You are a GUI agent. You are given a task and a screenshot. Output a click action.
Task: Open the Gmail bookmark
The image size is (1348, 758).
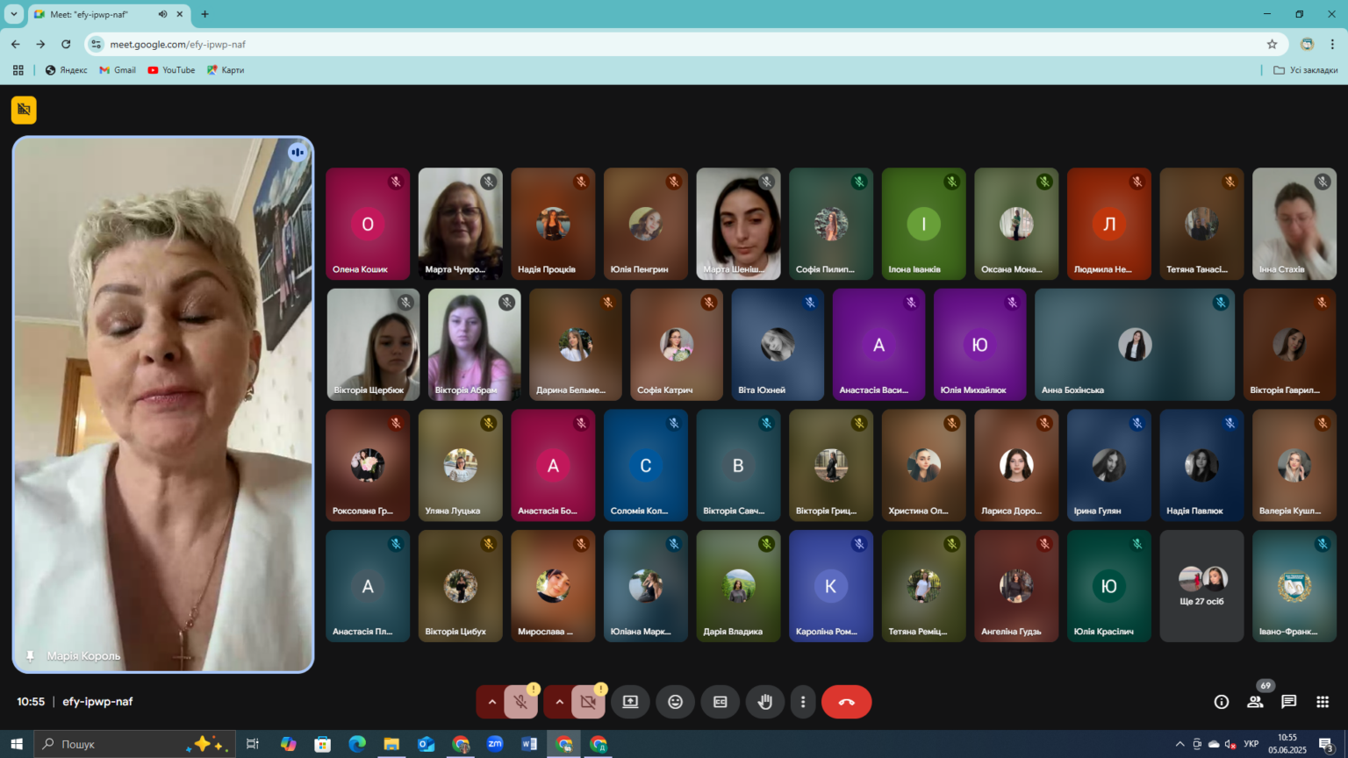click(118, 70)
